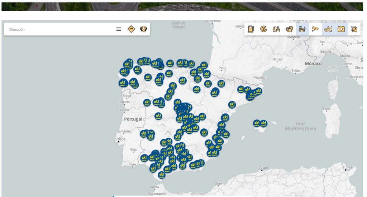
Task: Click the Orán city label
Action: (x=218, y=183)
